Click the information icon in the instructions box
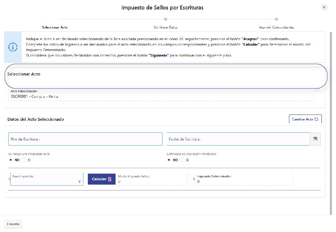336x232 pixels. click(x=13, y=47)
